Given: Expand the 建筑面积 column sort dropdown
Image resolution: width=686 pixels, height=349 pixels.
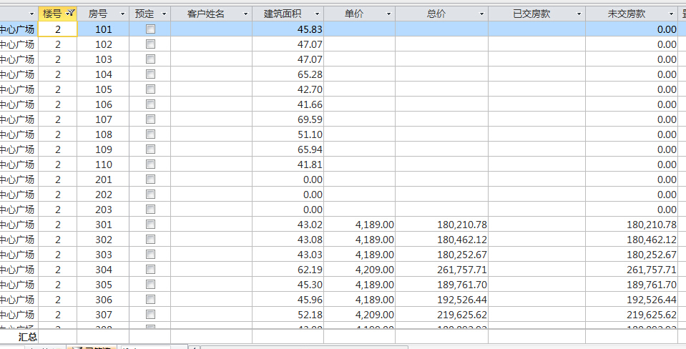Looking at the screenshot, I should 317,14.
